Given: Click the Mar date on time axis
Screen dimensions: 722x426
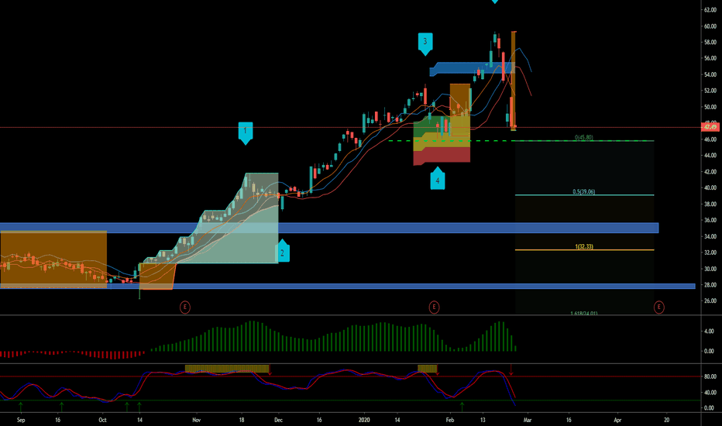Looking at the screenshot, I should coord(528,420).
